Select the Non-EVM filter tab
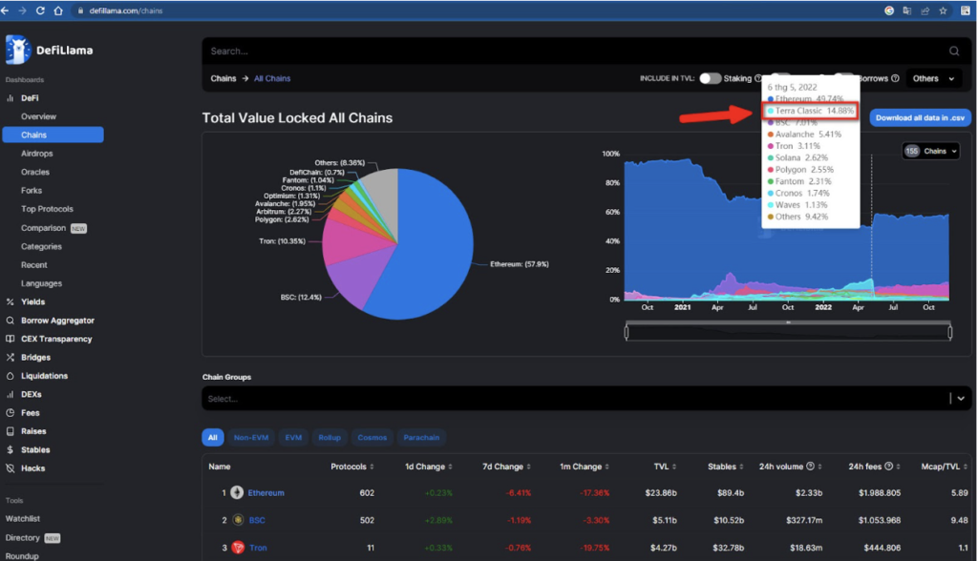The height and width of the screenshot is (561, 978). point(251,438)
